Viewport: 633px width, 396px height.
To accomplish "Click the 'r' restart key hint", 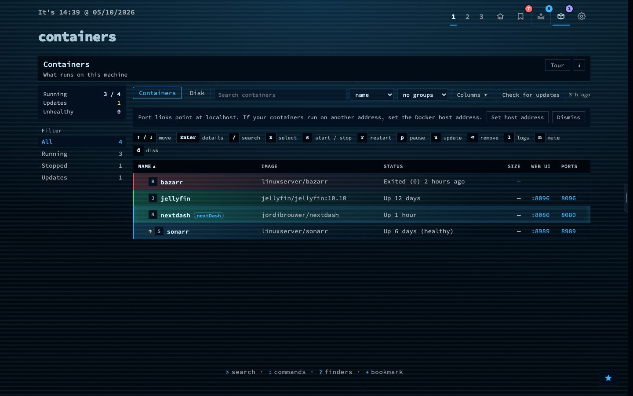I will (362, 138).
